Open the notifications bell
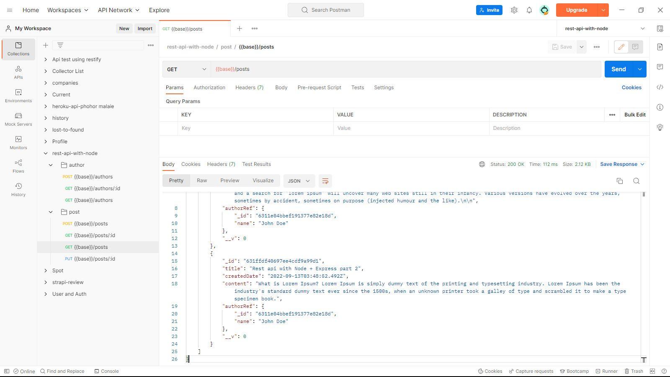Image resolution: width=670 pixels, height=377 pixels. 529,10
